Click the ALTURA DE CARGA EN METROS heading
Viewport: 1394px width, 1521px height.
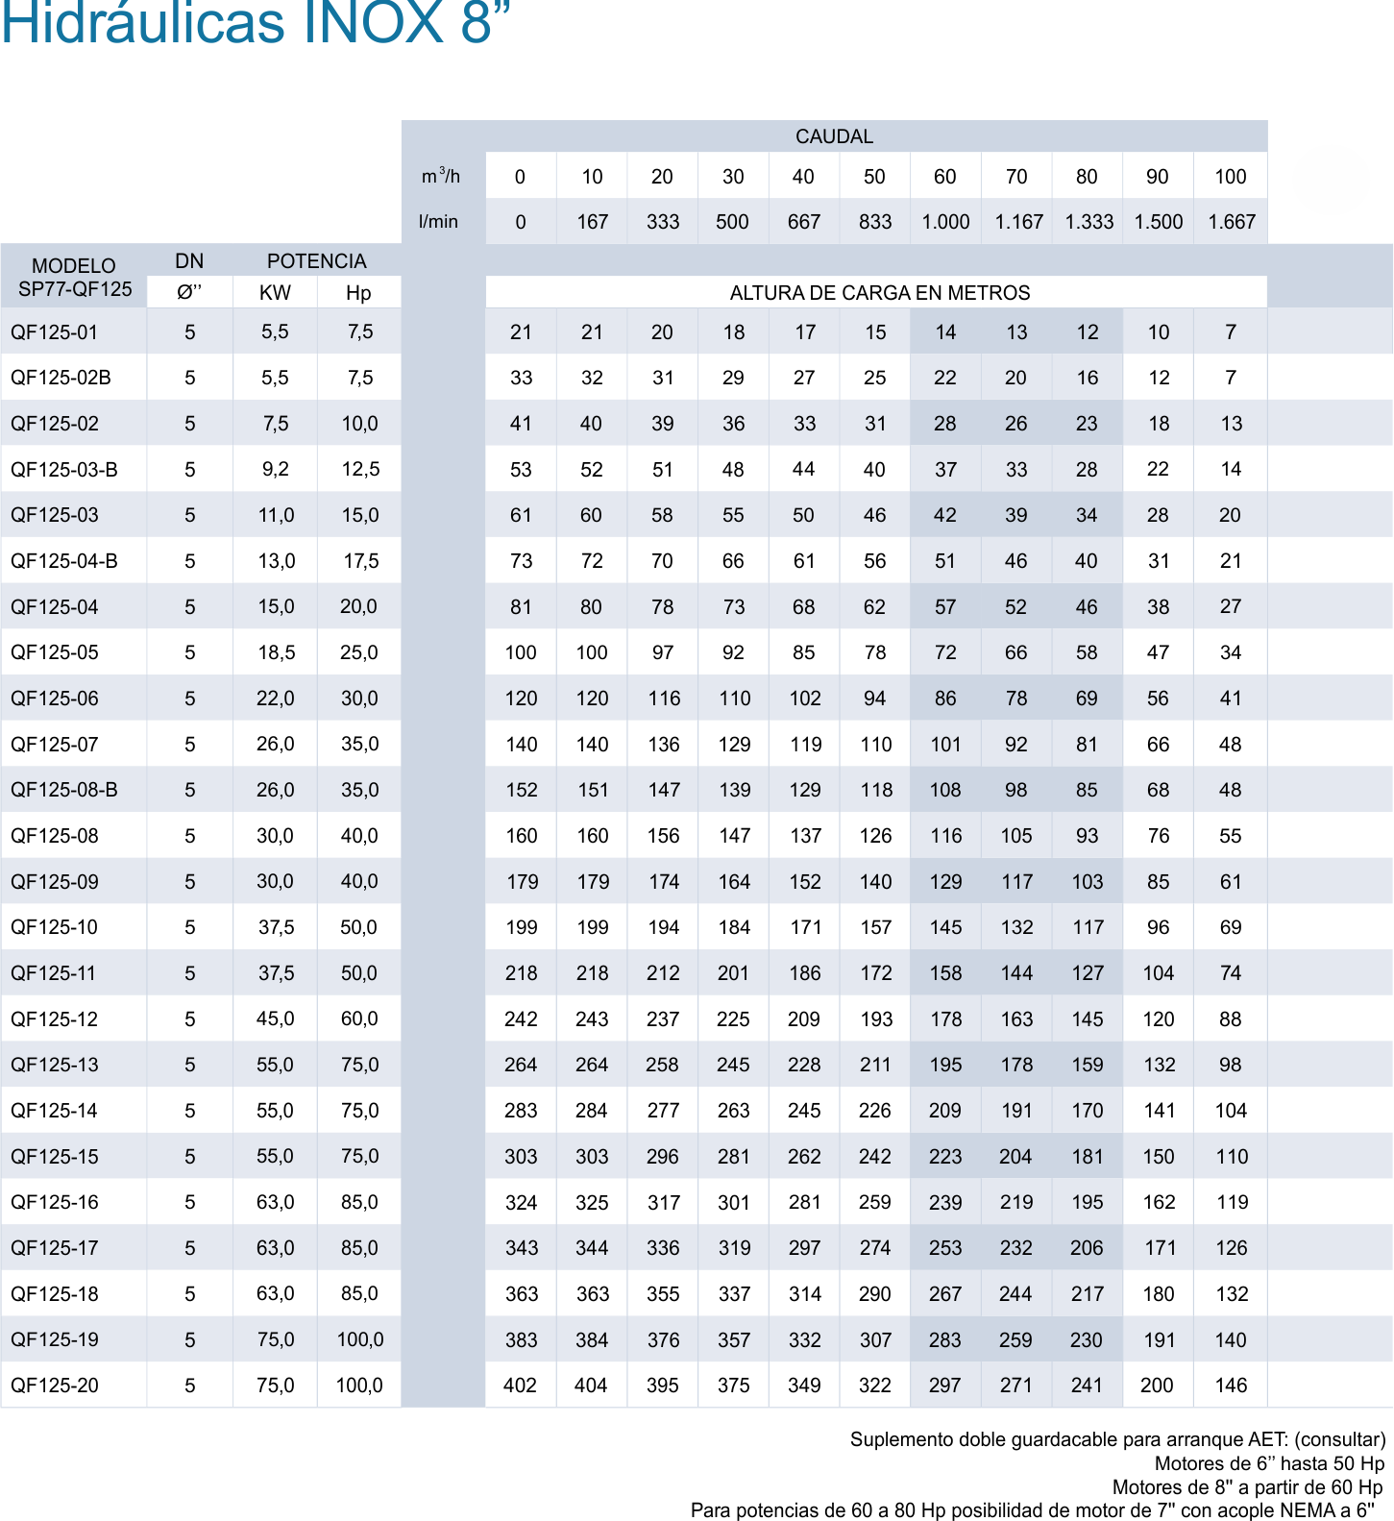click(879, 293)
